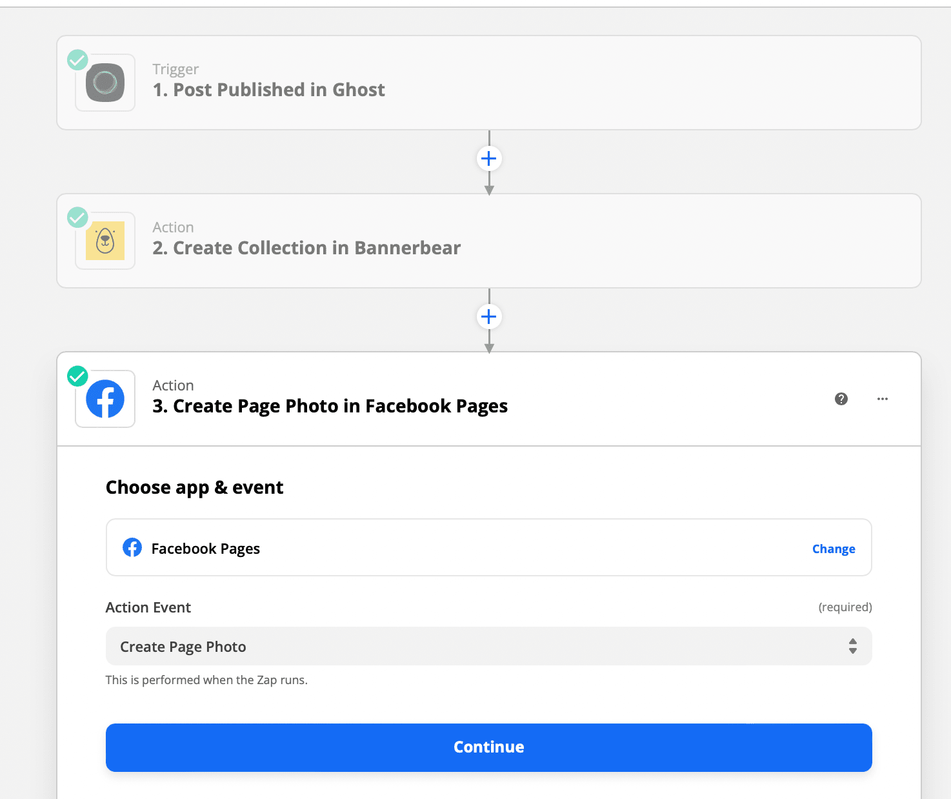The image size is (951, 799).
Task: Select the Facebook Pages app field
Action: pyautogui.click(x=489, y=547)
